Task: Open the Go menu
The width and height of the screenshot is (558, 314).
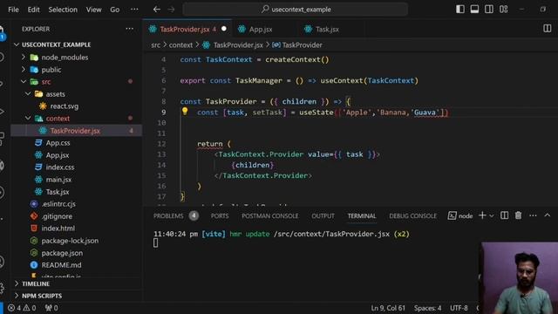Action: click(114, 10)
